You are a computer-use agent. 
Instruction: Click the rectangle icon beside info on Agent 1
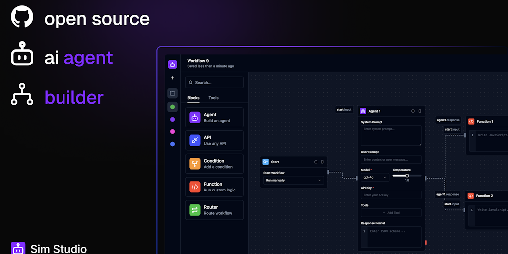click(x=420, y=111)
